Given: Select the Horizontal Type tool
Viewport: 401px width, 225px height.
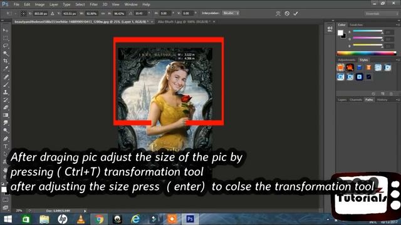Looking at the screenshot, I should [6, 146].
